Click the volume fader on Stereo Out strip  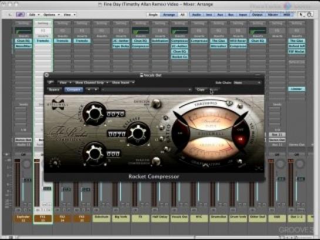click(301, 179)
